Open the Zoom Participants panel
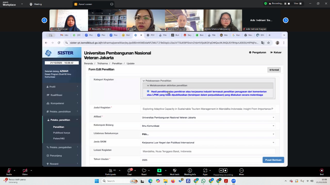330x185 pixels. (x=110, y=171)
